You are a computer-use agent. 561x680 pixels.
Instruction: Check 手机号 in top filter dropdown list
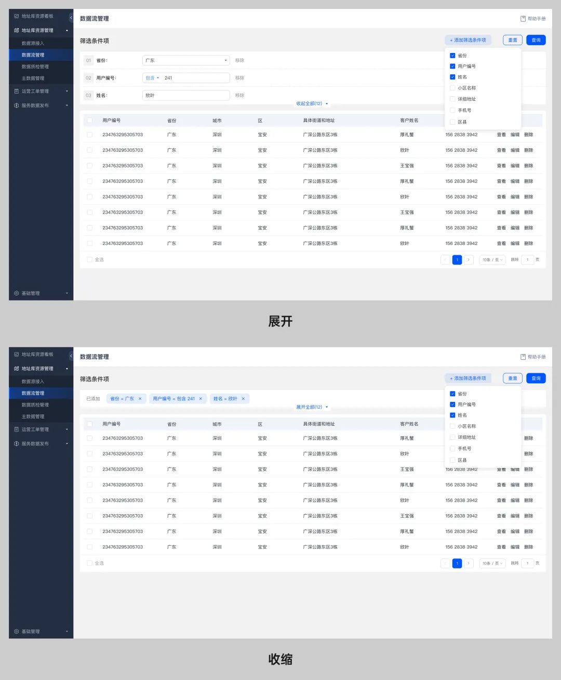(452, 110)
